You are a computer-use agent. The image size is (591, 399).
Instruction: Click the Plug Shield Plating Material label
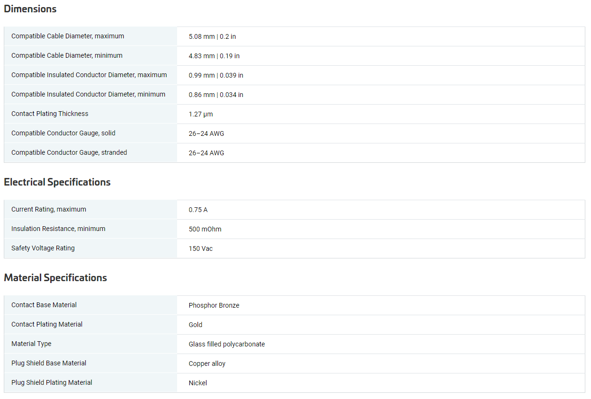pyautogui.click(x=52, y=382)
